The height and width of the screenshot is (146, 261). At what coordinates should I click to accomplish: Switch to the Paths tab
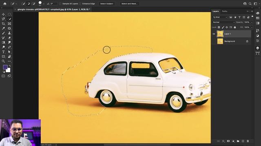225,11
